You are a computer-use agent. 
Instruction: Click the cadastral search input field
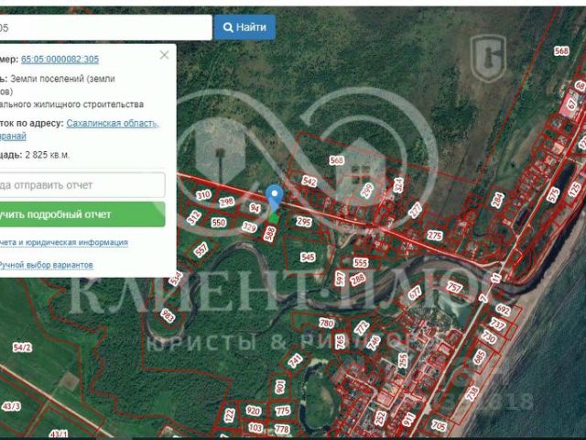click(x=106, y=27)
